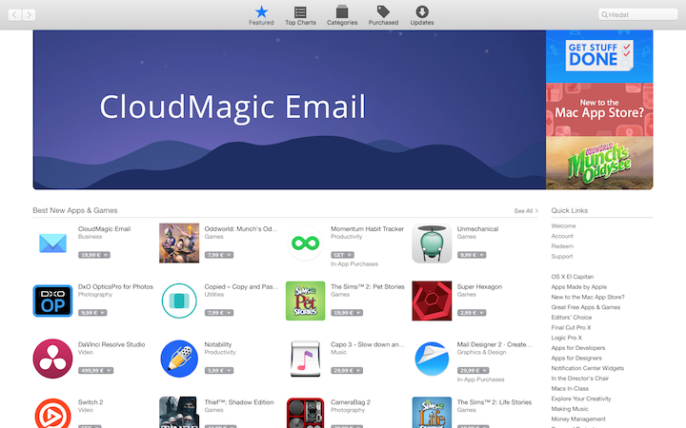Go to the Purchased tab
This screenshot has height=428, width=686.
click(x=383, y=15)
